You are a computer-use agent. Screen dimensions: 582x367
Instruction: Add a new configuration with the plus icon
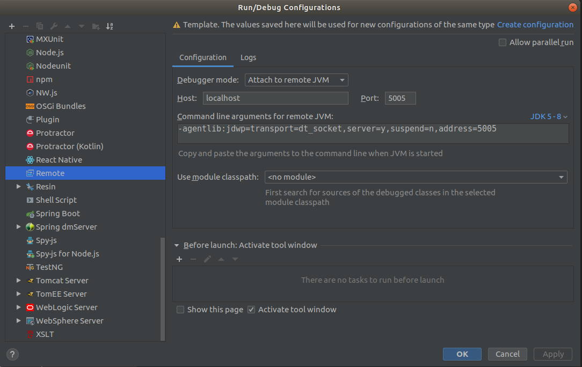click(x=12, y=26)
